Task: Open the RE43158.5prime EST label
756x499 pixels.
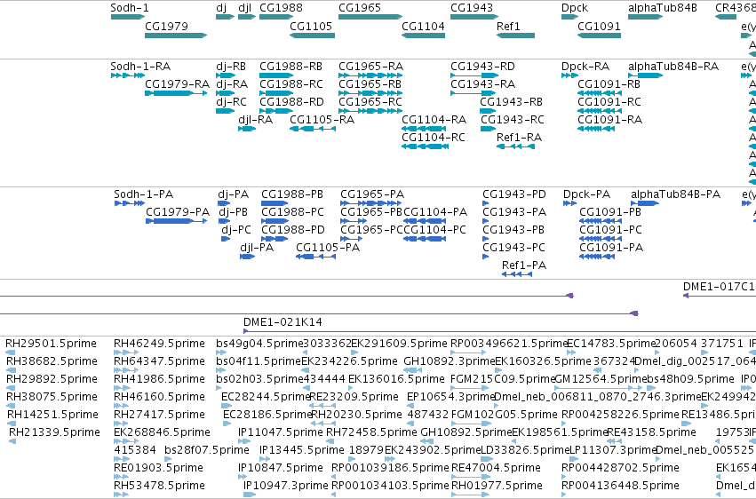Action: pyautogui.click(x=651, y=432)
